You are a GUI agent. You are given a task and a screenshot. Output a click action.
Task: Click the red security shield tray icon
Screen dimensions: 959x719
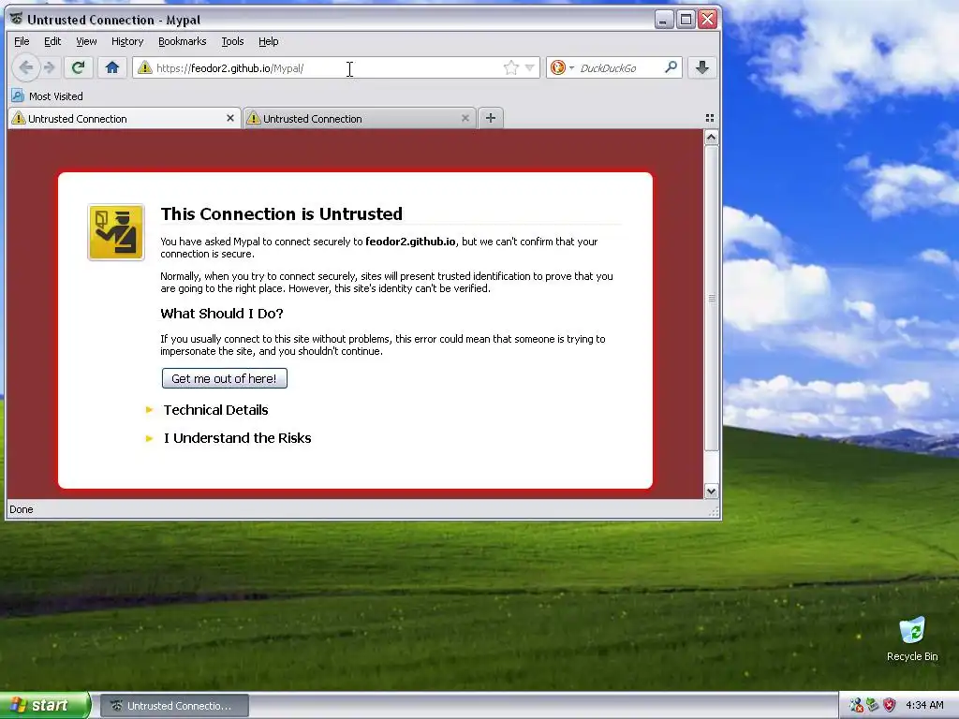pyautogui.click(x=890, y=705)
